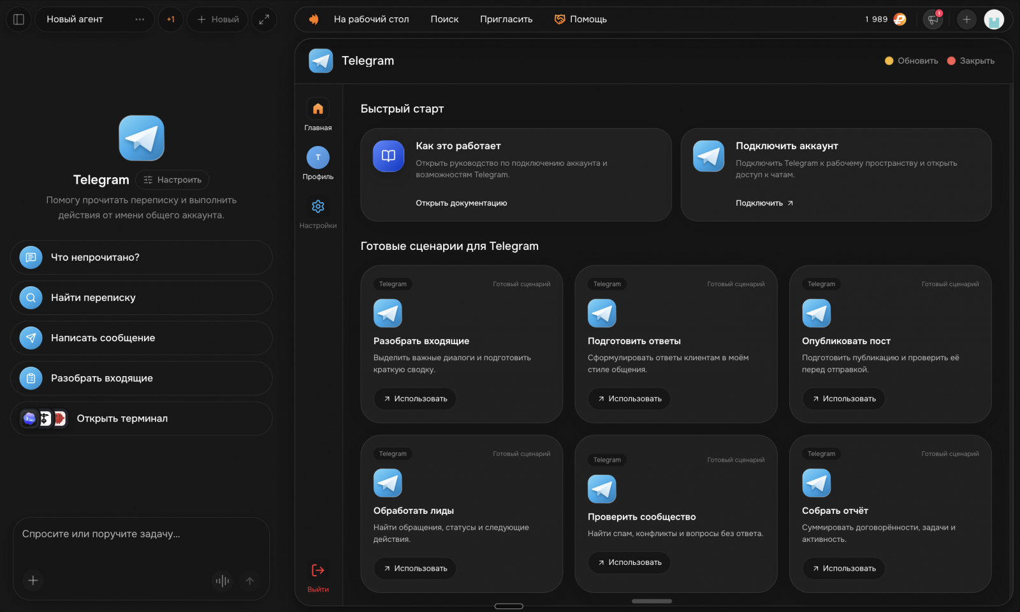Viewport: 1020px width, 612px height.
Task: Click Telegram icon in Разобрать входящие card
Action: click(x=388, y=313)
